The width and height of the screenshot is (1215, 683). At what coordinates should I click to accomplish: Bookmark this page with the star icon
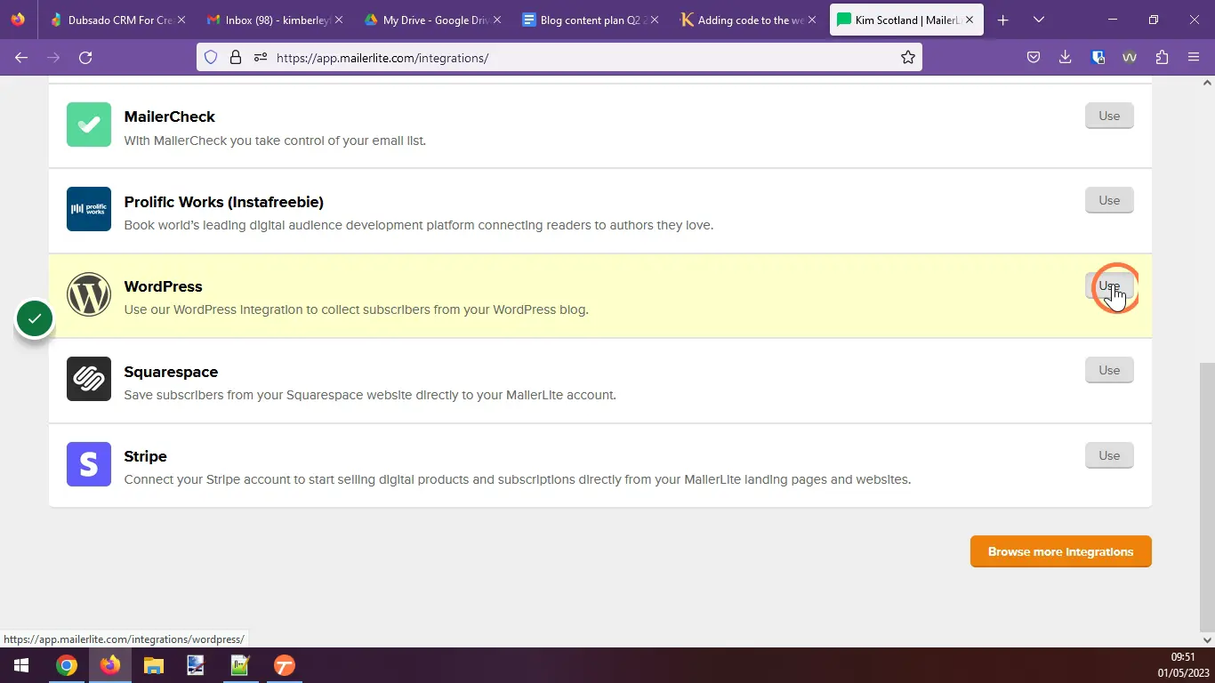[908, 58]
